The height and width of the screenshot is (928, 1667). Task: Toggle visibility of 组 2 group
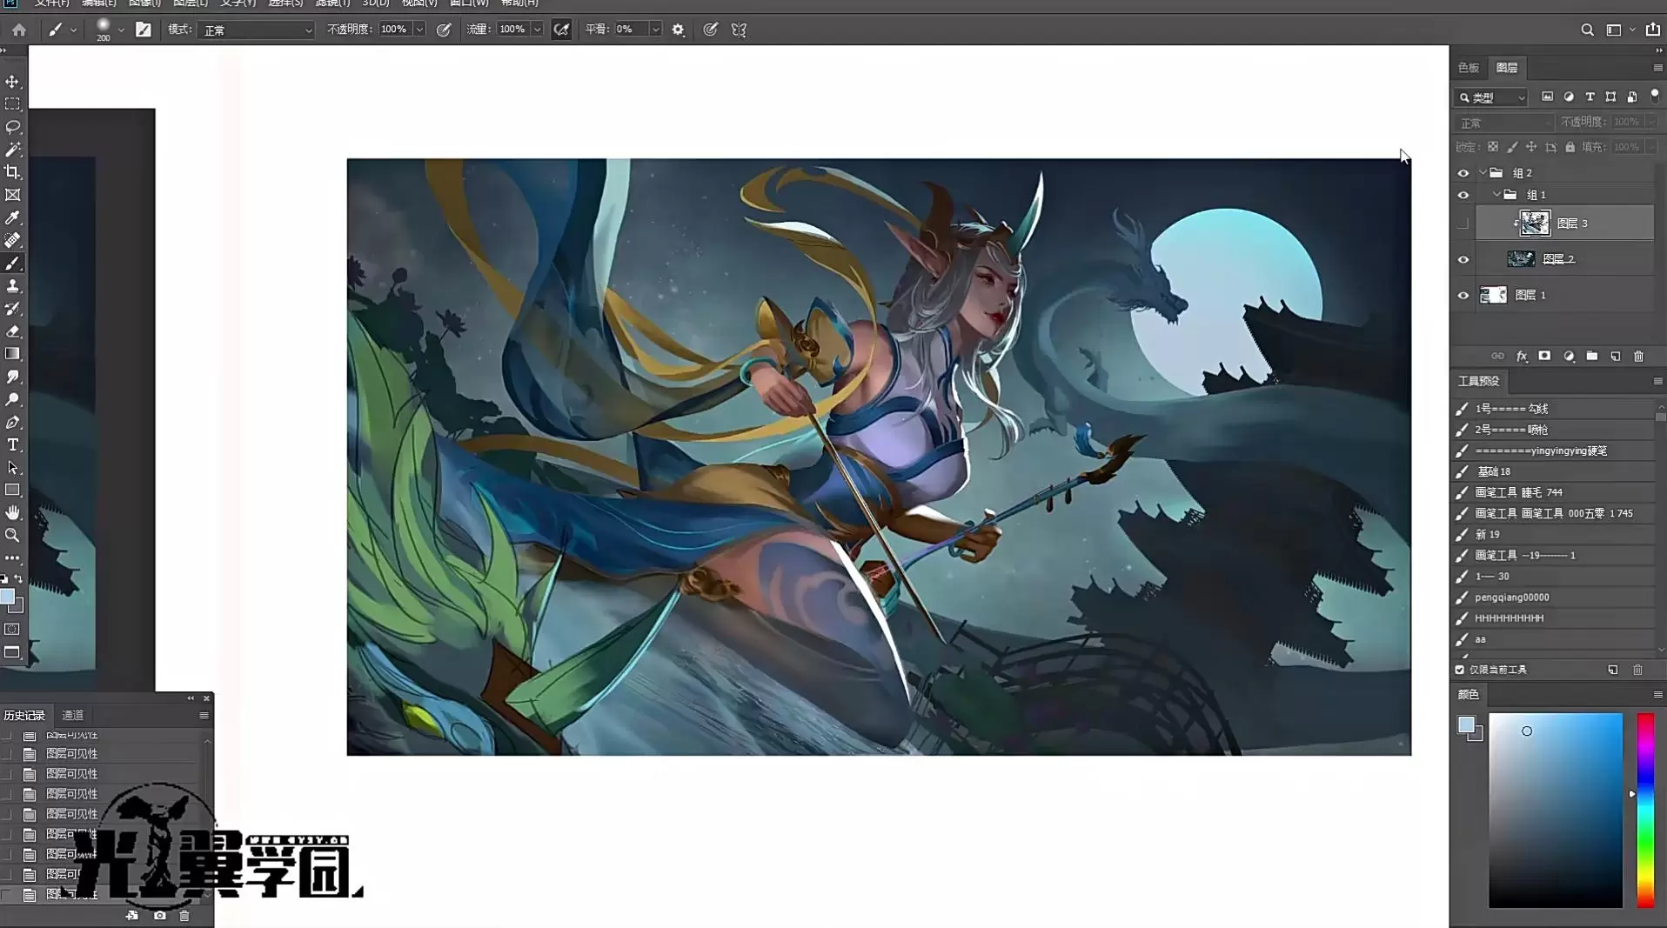pos(1463,173)
